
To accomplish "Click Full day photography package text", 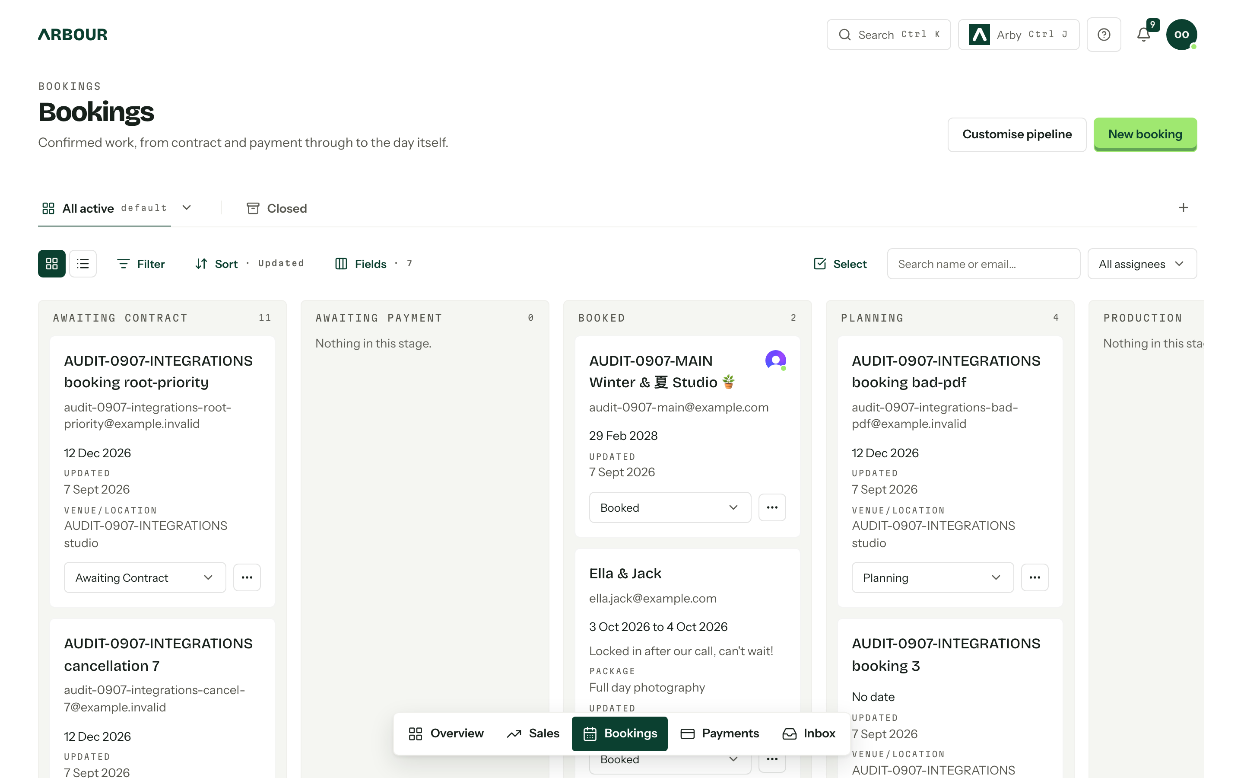I will (647, 687).
